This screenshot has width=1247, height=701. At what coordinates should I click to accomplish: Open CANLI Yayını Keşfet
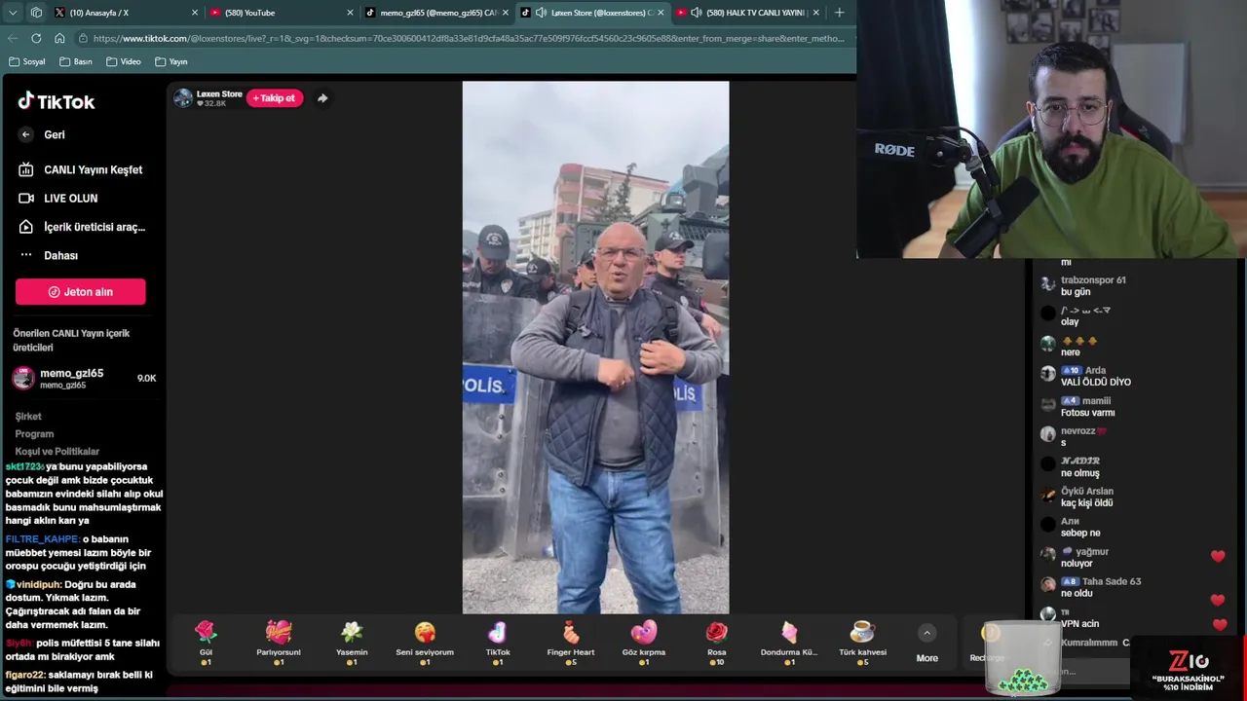(82, 169)
